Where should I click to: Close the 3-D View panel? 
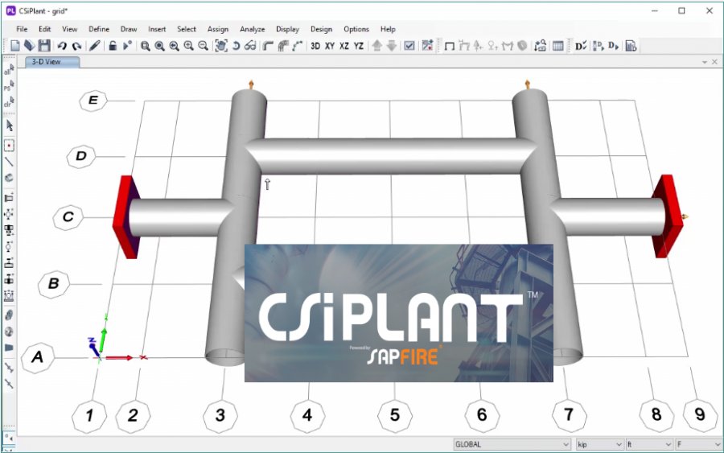click(714, 62)
